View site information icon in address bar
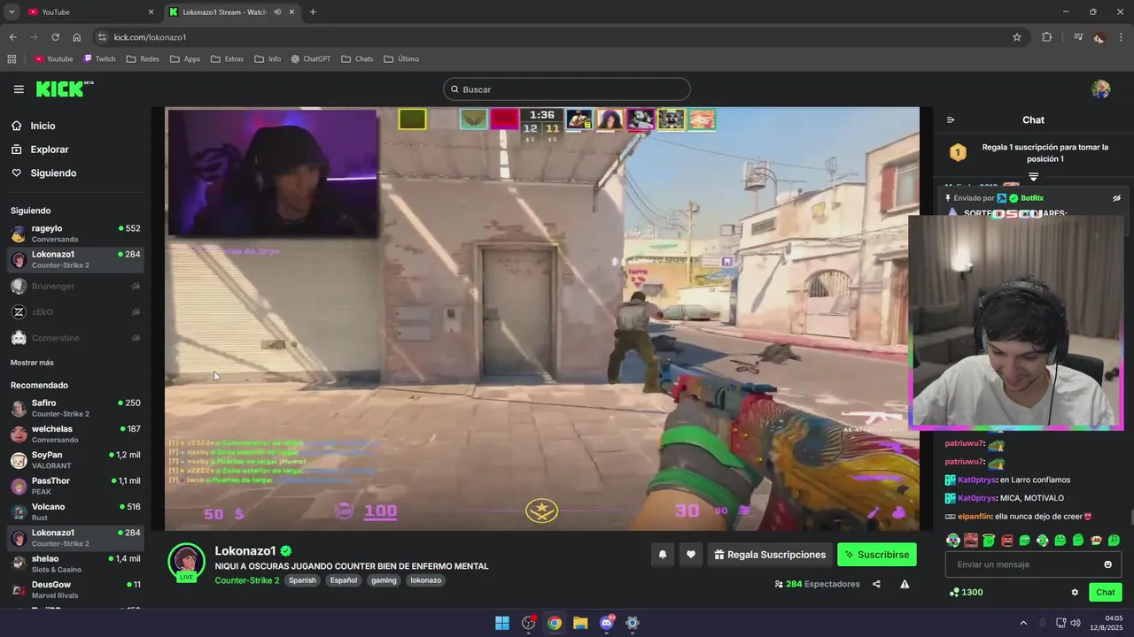This screenshot has width=1134, height=637. (x=103, y=37)
